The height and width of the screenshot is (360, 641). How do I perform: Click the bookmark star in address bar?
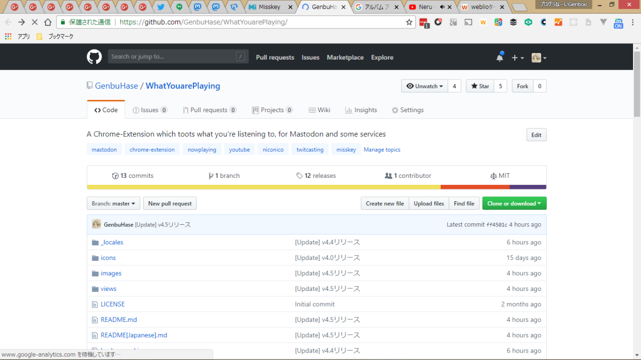tap(409, 22)
